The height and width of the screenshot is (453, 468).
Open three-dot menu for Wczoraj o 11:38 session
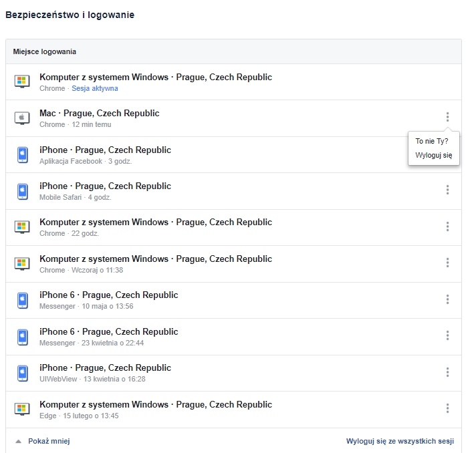tap(447, 263)
